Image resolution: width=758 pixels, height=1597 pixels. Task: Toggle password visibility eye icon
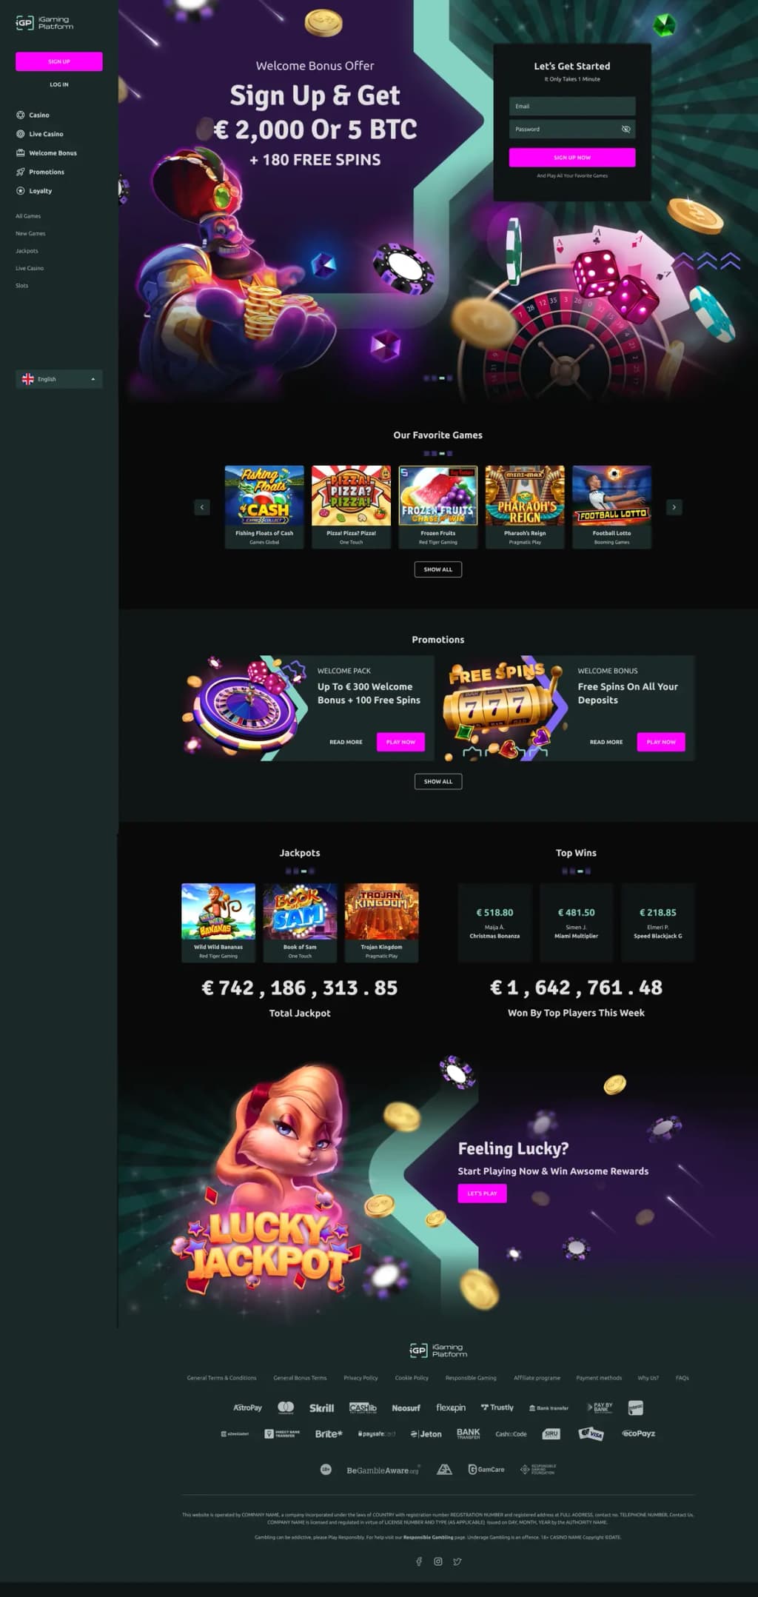click(x=625, y=129)
